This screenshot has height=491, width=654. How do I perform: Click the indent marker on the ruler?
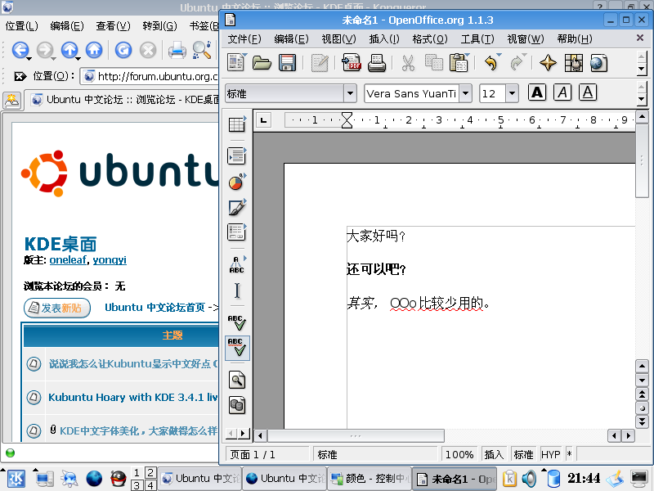click(347, 120)
